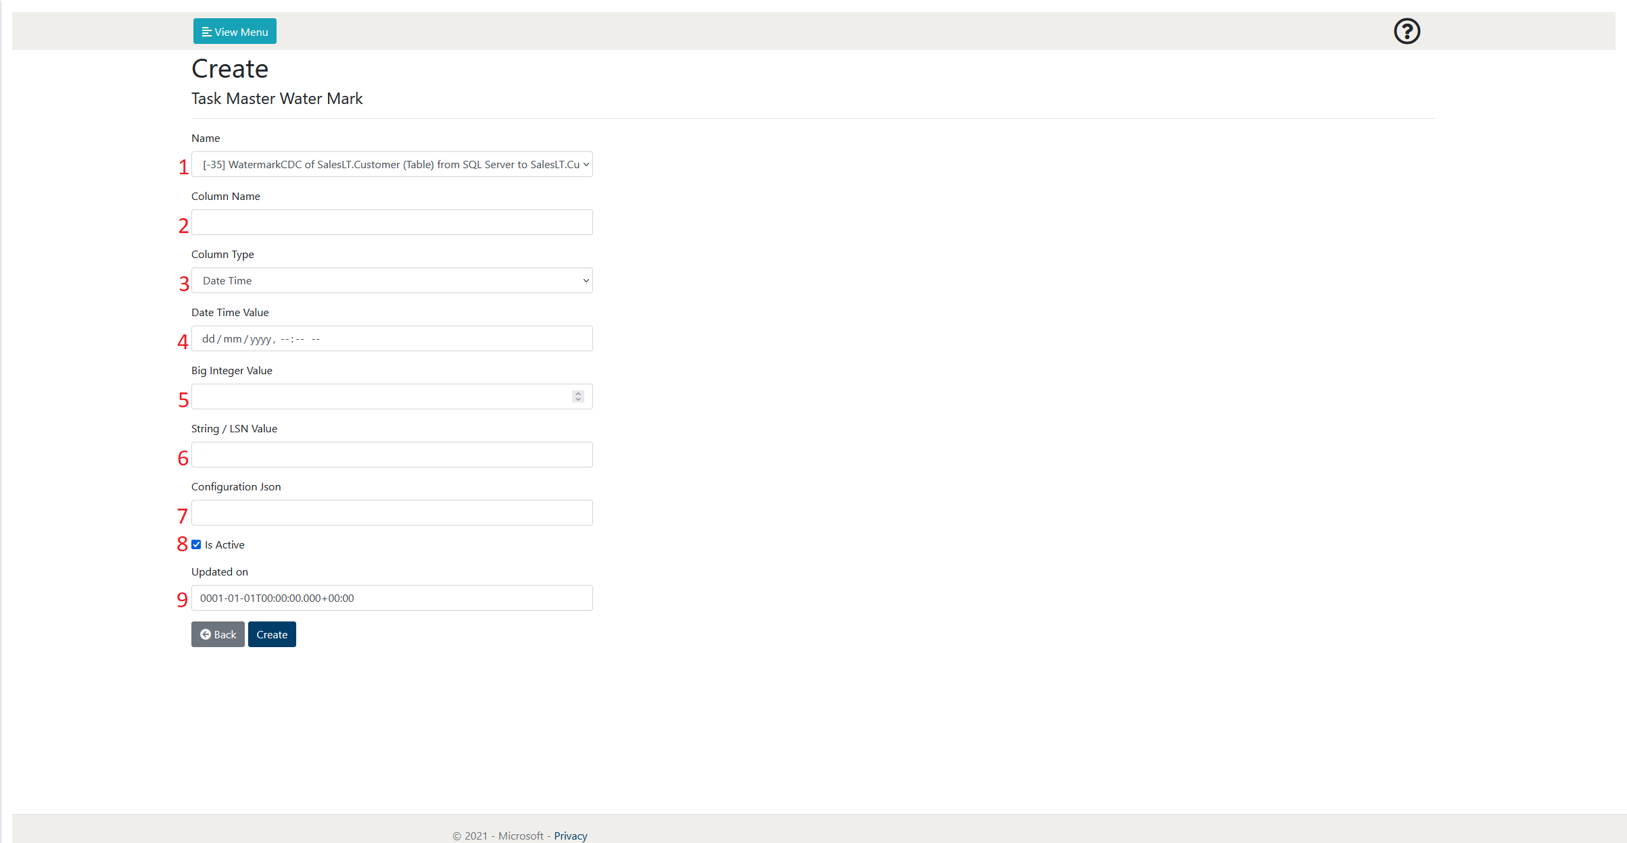Click the Is Active label text

point(225,544)
